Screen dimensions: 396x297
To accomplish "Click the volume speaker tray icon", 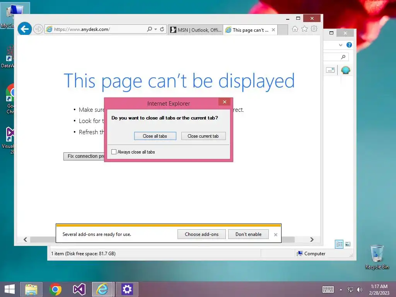I will (x=359, y=289).
